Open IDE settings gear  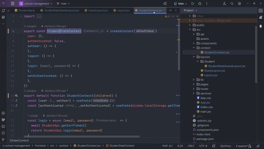tap(239, 4)
